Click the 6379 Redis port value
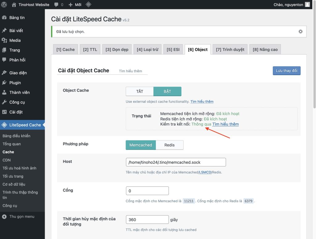Viewport: 316px width, 239px height. [x=248, y=201]
